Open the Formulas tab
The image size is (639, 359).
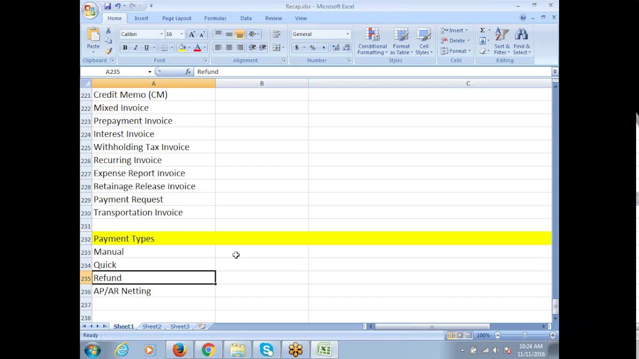pyautogui.click(x=215, y=18)
